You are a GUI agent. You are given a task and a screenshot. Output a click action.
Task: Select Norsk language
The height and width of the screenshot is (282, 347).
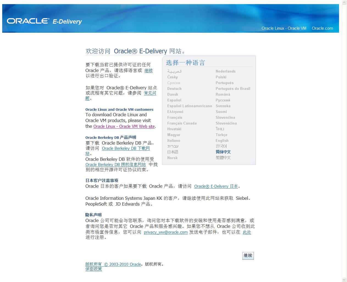172,158
